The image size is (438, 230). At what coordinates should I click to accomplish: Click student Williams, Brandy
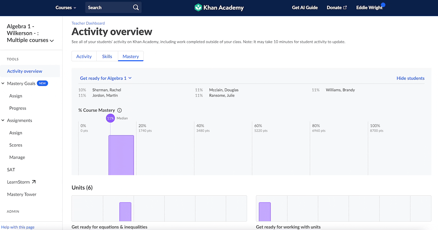tap(340, 90)
